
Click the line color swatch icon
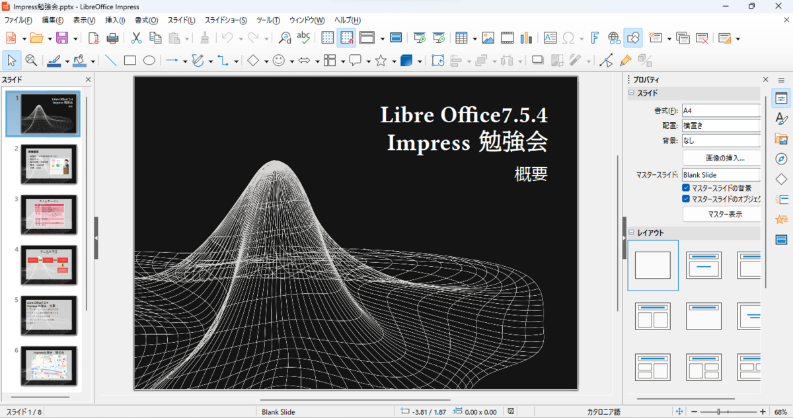pyautogui.click(x=54, y=61)
